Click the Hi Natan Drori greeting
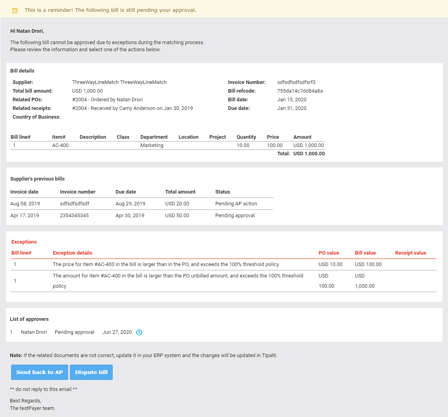448x417 pixels. 27,31
